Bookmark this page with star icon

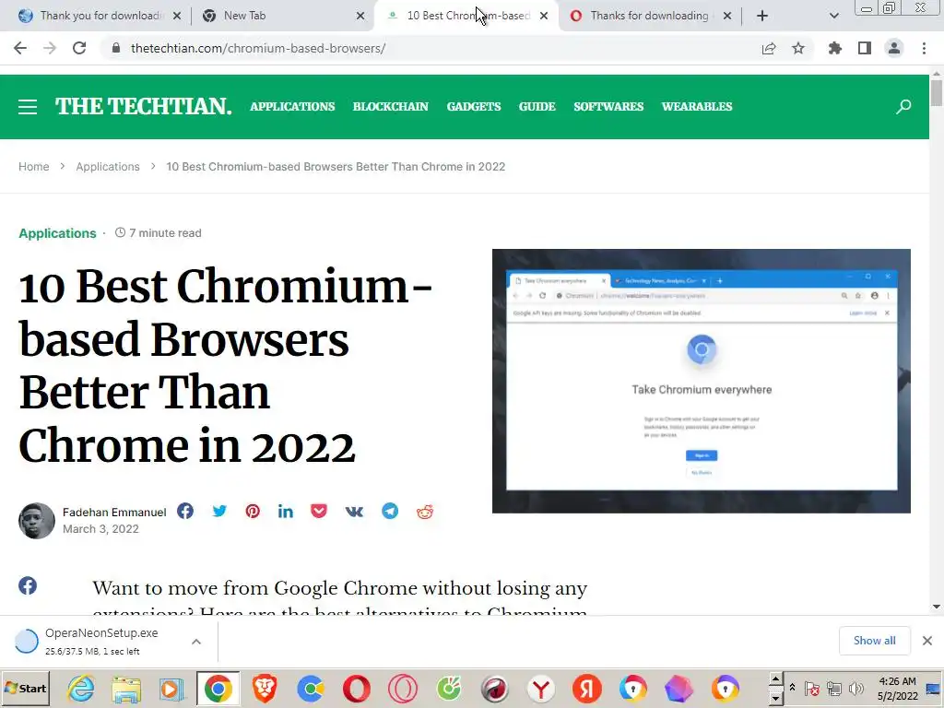(798, 48)
